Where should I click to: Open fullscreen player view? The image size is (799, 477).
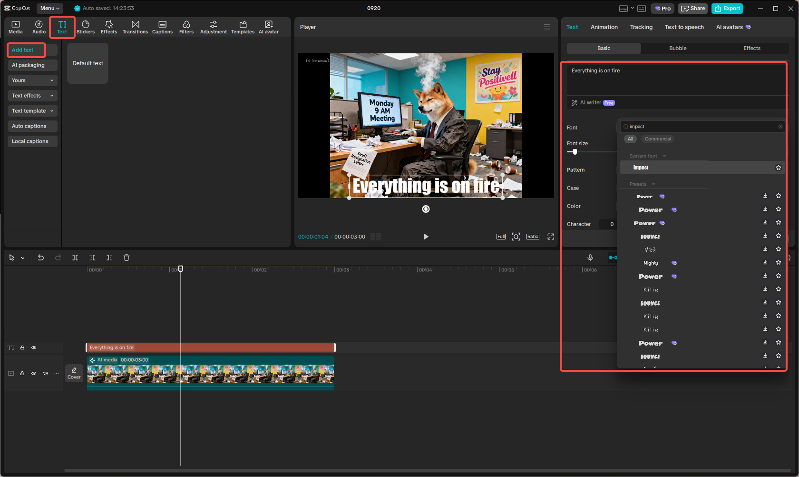point(551,237)
